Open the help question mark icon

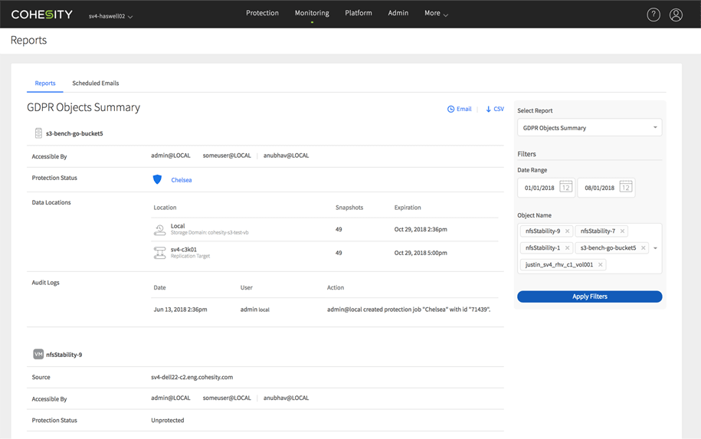[654, 15]
